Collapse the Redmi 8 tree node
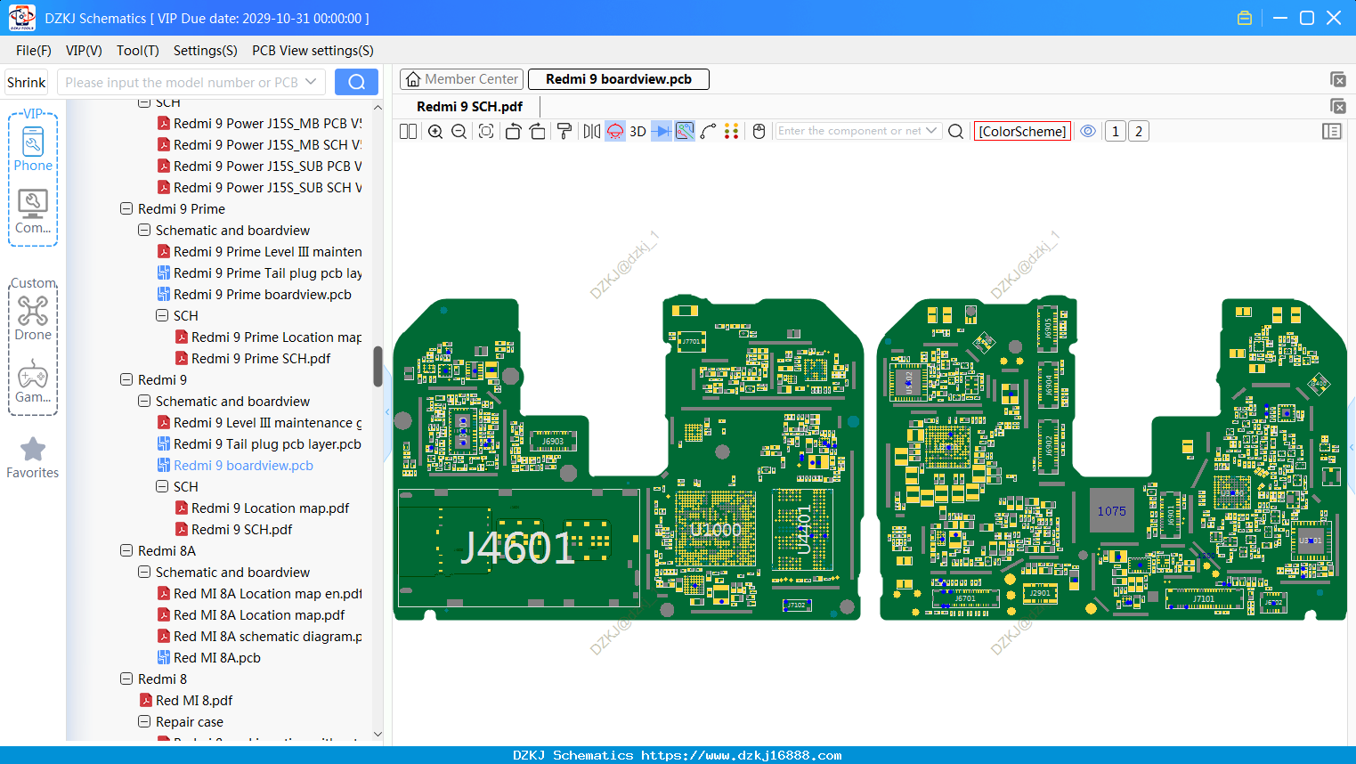Image resolution: width=1356 pixels, height=764 pixels. coord(126,679)
